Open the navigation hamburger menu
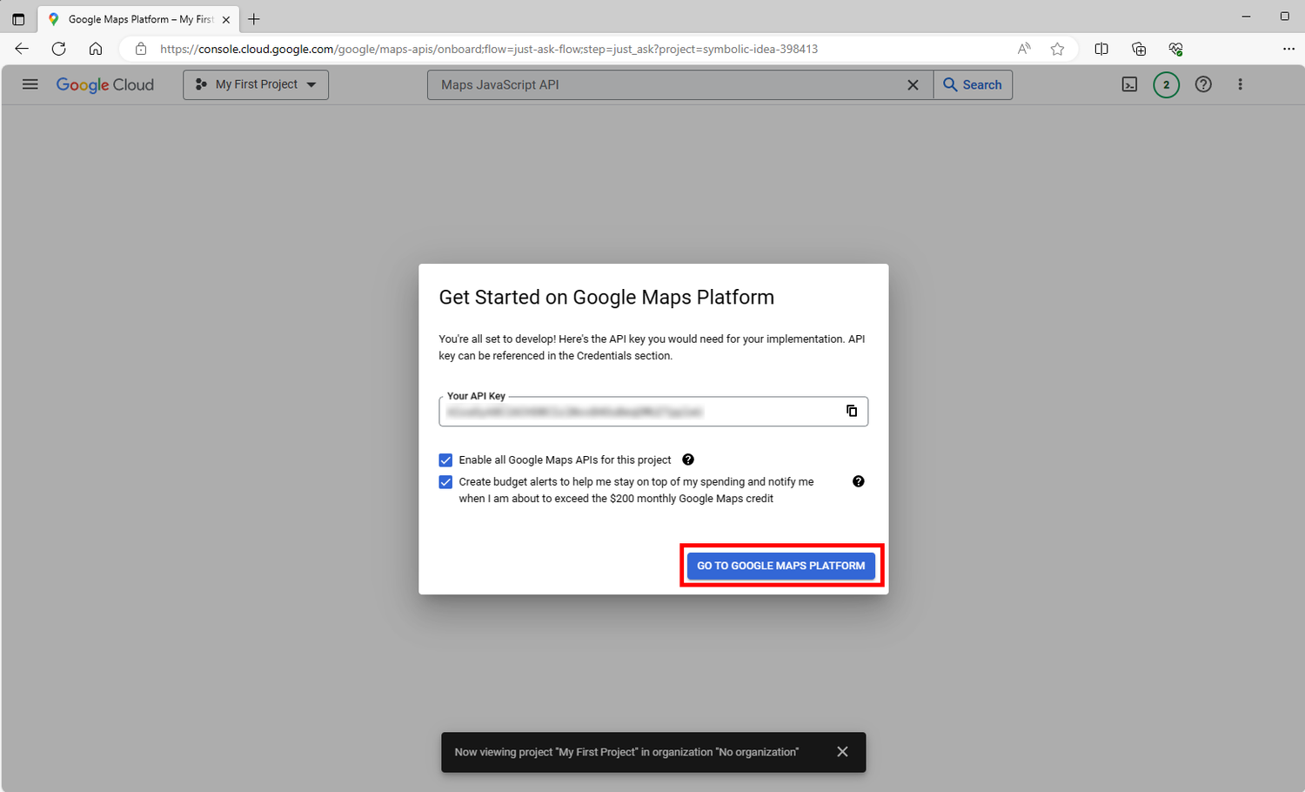 coord(30,84)
